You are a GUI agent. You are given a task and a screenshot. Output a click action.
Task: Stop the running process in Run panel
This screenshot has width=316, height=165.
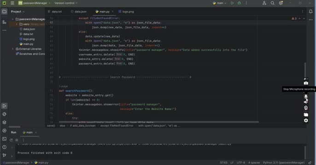pyautogui.click(x=17, y=140)
